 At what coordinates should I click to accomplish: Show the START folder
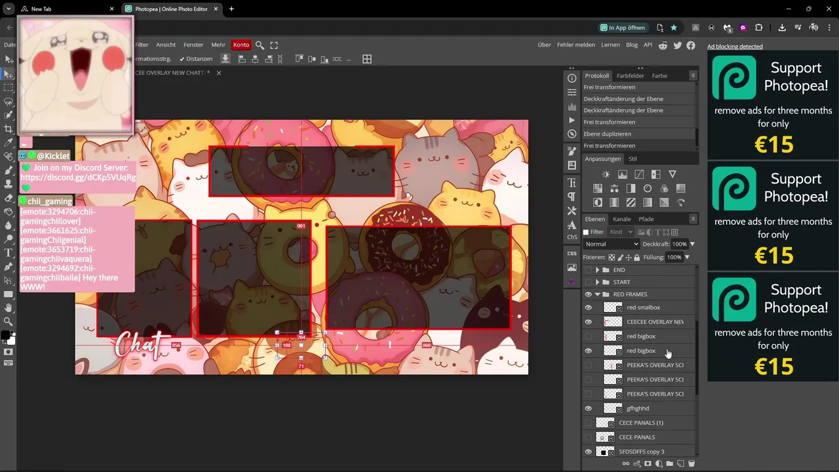[588, 282]
